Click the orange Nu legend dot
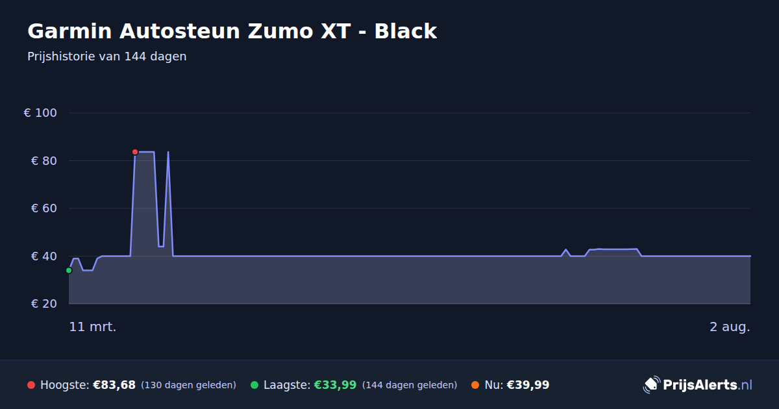 (475, 385)
